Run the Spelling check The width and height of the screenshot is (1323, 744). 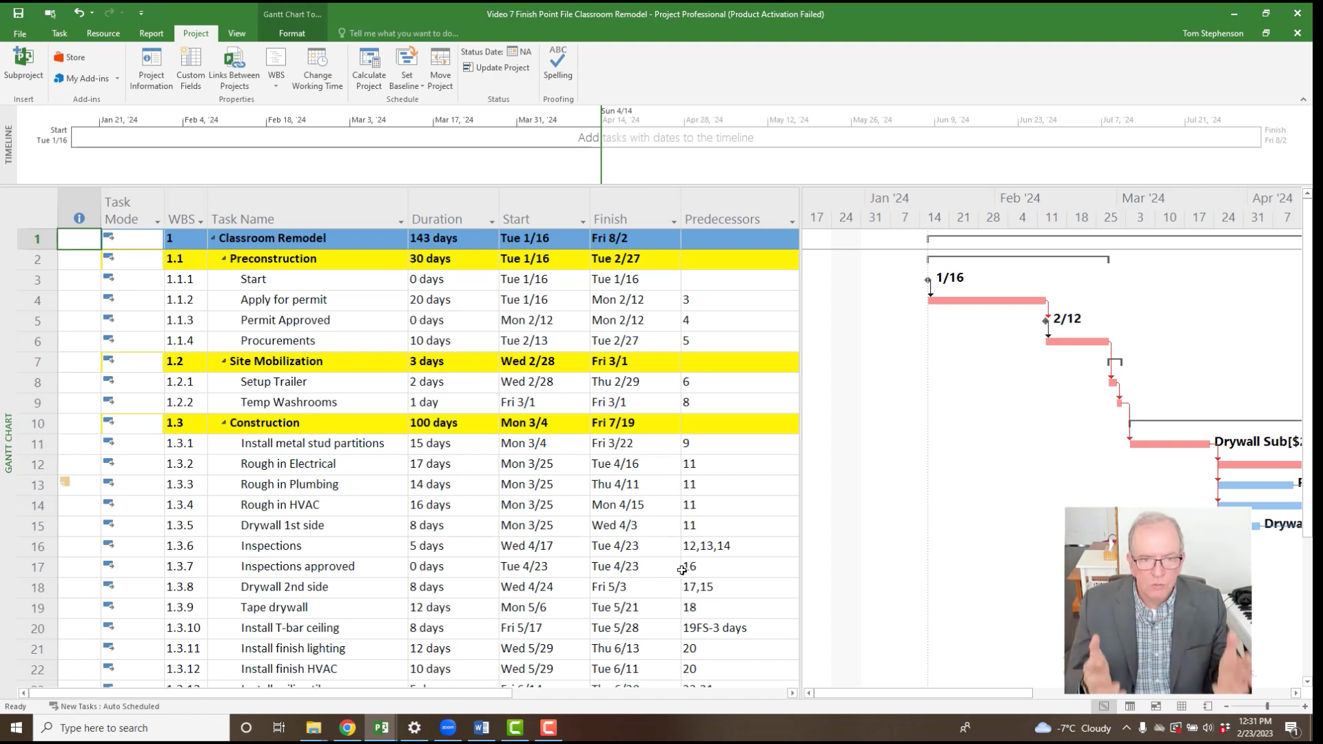click(557, 63)
